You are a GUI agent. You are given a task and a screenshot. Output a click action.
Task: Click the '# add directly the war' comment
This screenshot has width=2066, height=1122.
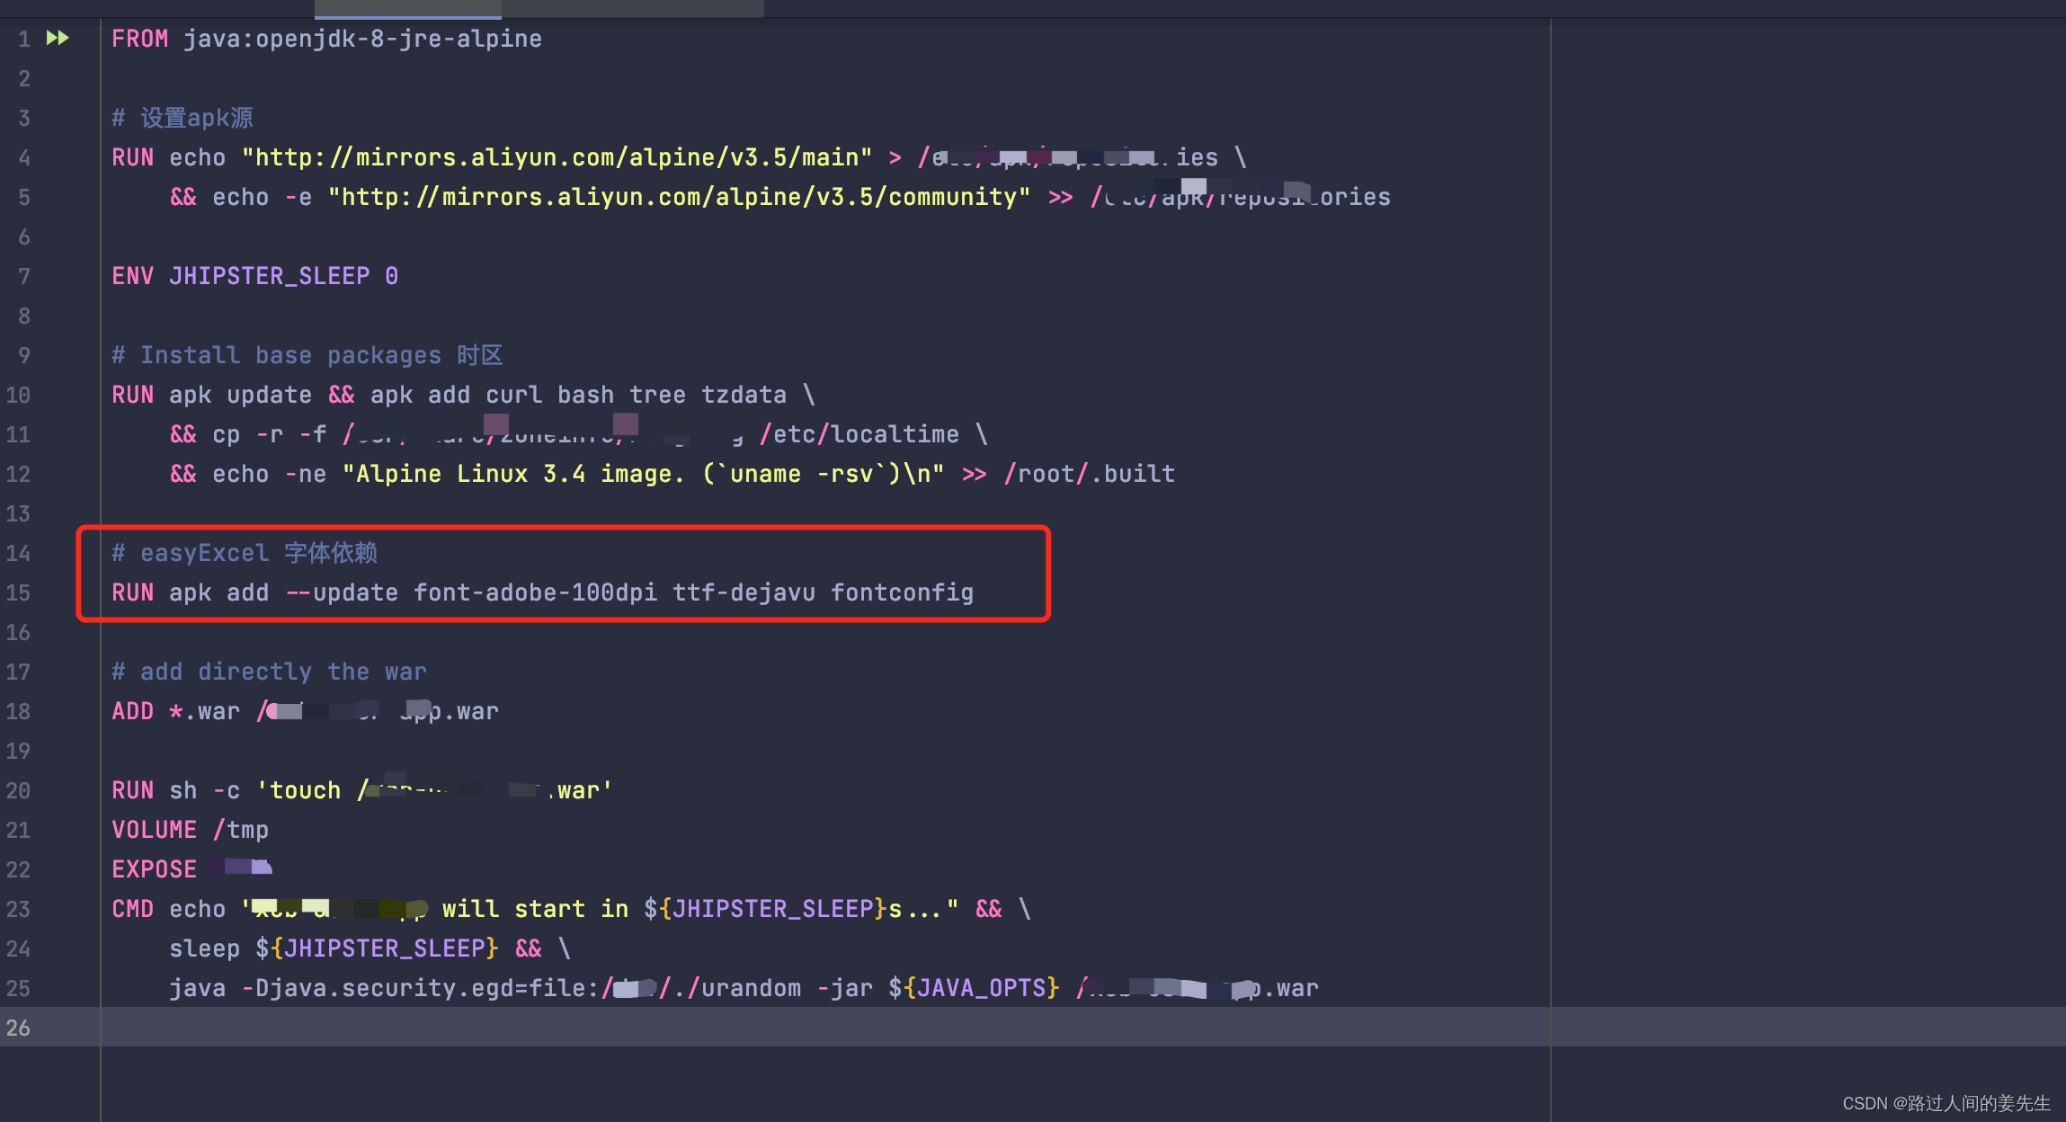(x=270, y=672)
